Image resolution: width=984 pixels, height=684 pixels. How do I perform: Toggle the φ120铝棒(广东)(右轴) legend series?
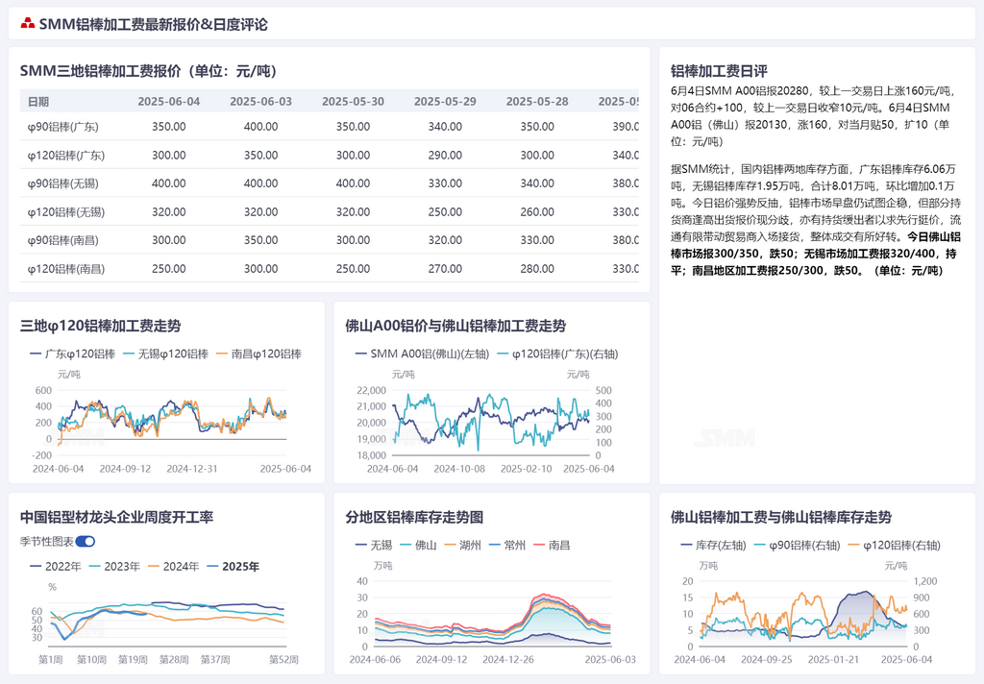click(557, 354)
